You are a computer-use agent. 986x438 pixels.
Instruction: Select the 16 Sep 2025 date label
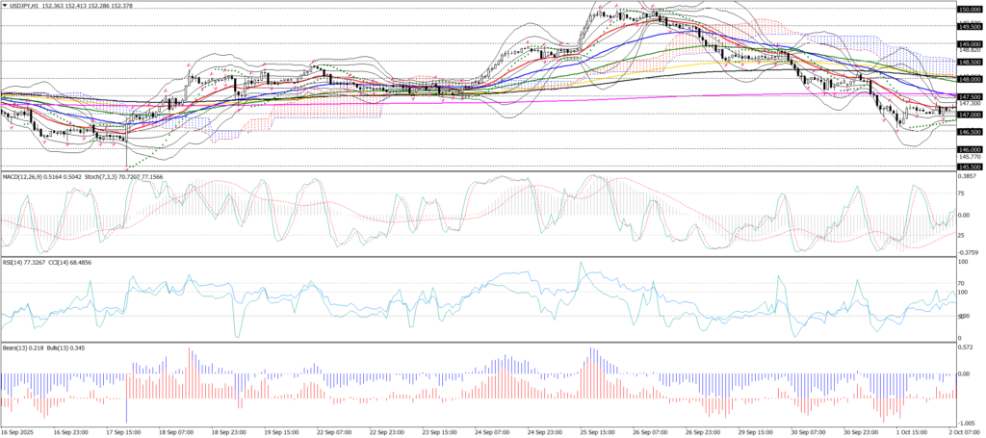[x=17, y=432]
